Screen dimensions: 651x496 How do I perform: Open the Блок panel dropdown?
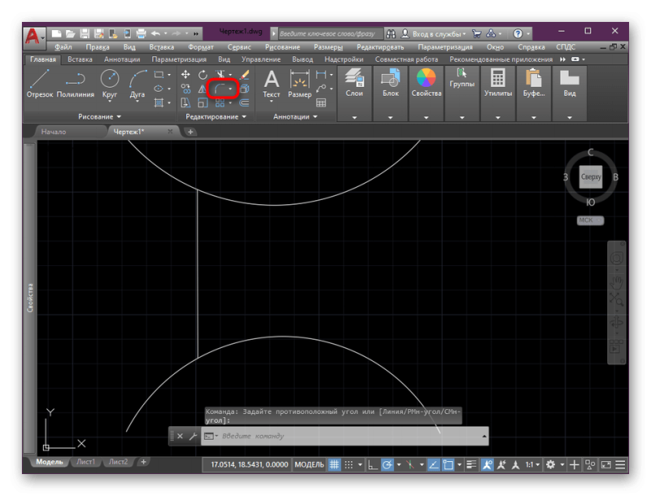point(391,118)
